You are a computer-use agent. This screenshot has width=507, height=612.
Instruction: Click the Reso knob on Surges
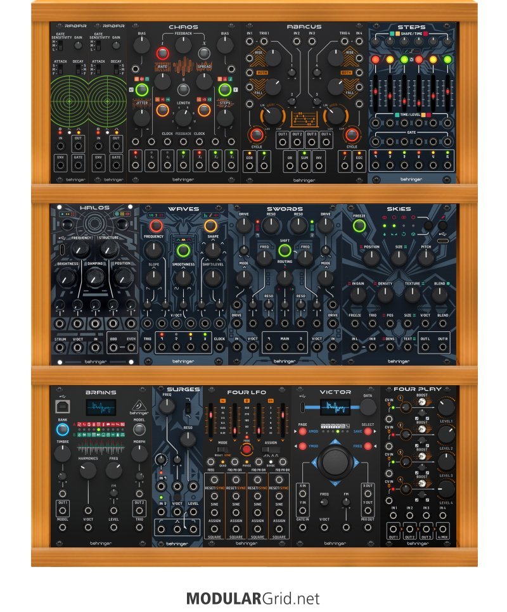(188, 440)
